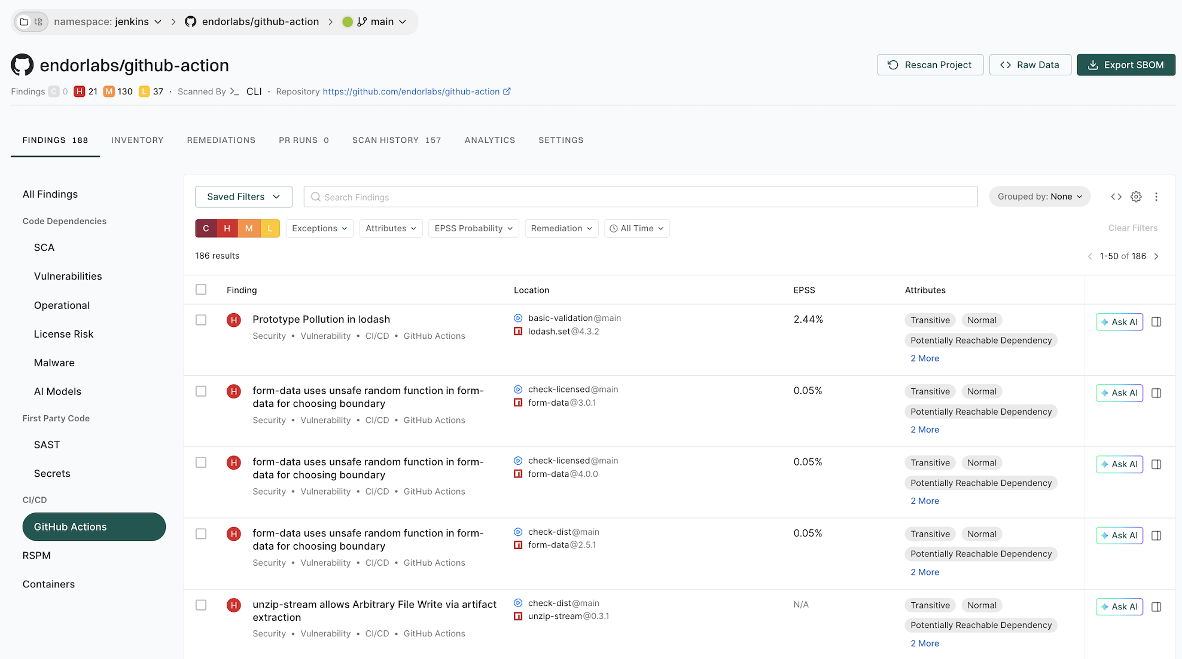1182x659 pixels.
Task: Open the Grouped by: None dropdown
Action: point(1039,196)
